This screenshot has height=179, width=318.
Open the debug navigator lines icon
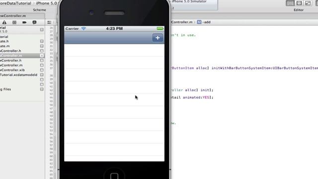14,22
